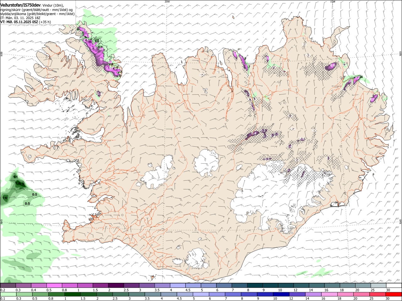This screenshot has height=301, width=402.
Task: Select the bright pink snow swatch labeled 0.5
Action: click(54, 286)
